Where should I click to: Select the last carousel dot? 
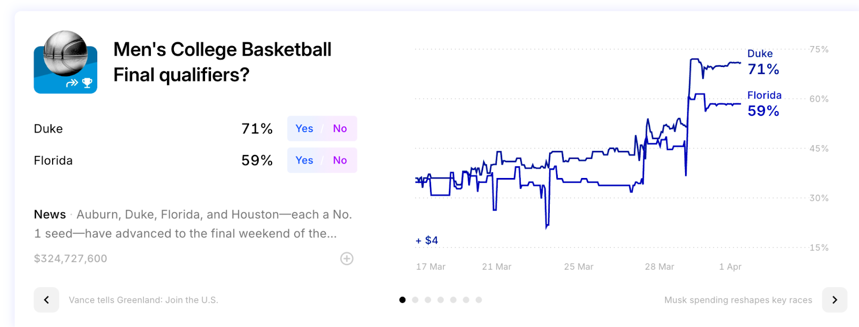pyautogui.click(x=479, y=300)
